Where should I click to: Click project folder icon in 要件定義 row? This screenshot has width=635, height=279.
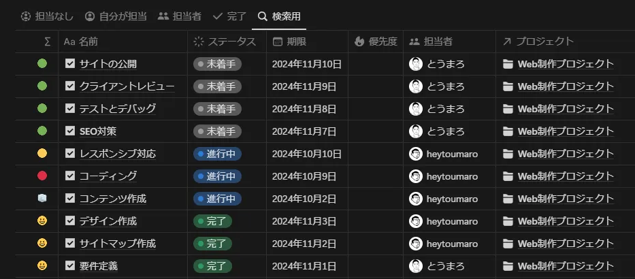tap(508, 266)
